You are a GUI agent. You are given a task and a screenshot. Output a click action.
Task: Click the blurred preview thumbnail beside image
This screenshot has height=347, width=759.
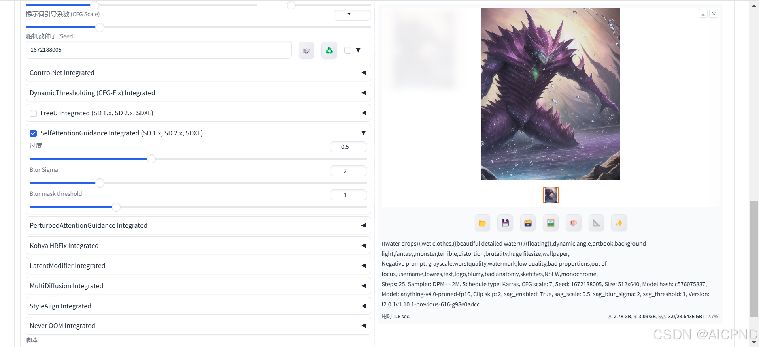(x=424, y=49)
